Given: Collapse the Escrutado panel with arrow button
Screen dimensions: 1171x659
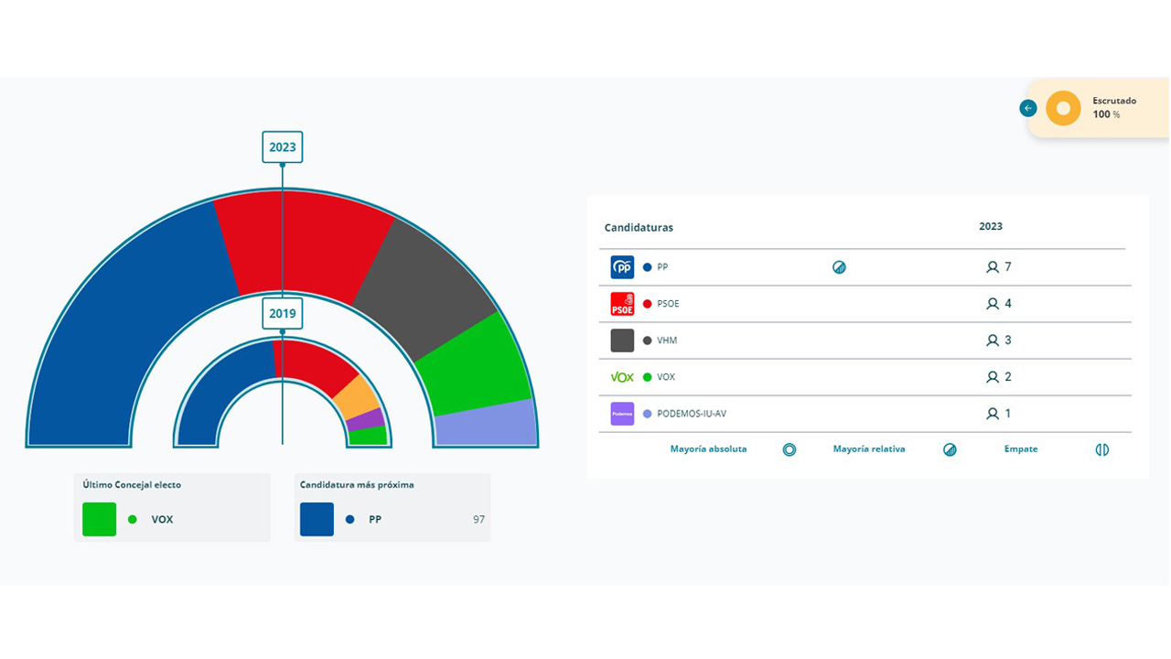Looking at the screenshot, I should pyautogui.click(x=1028, y=108).
